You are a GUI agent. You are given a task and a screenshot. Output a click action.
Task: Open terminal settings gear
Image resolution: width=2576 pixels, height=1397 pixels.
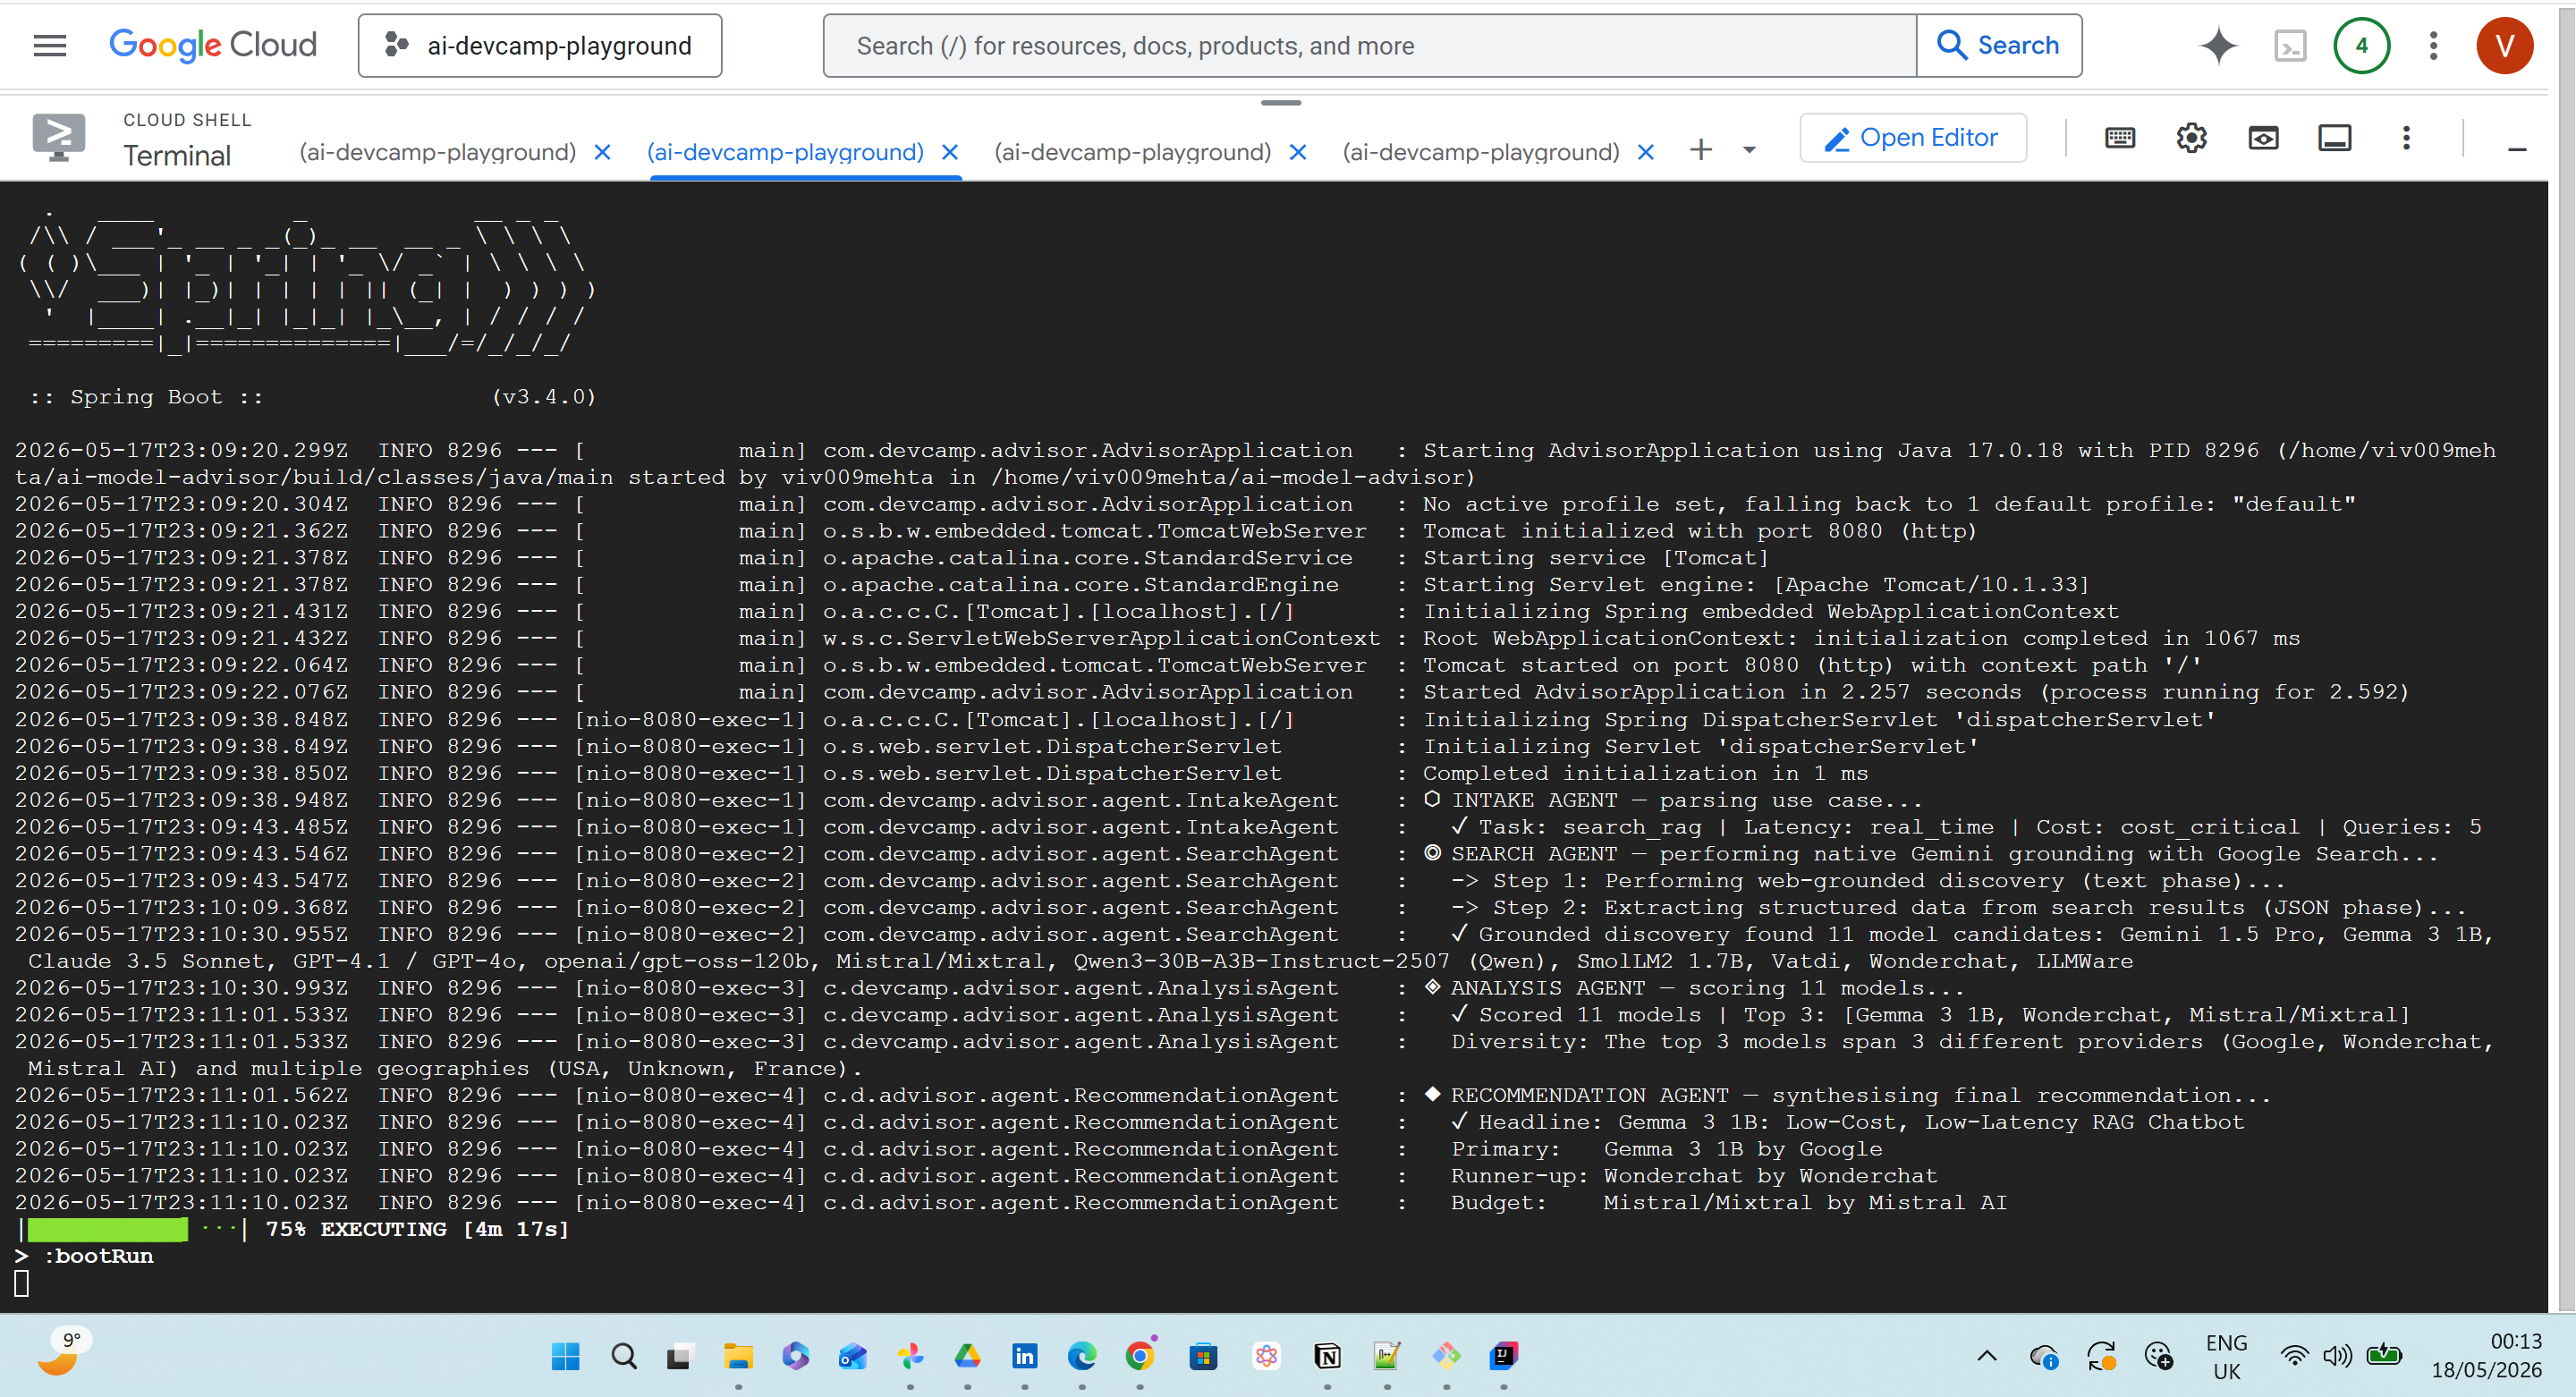click(2191, 138)
